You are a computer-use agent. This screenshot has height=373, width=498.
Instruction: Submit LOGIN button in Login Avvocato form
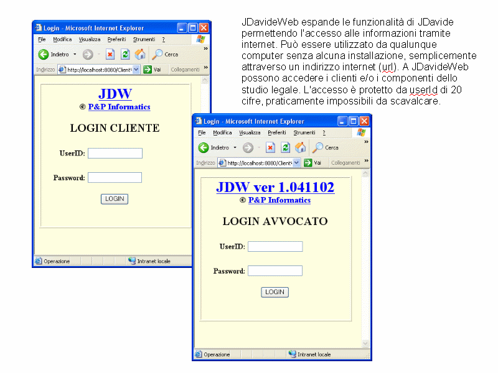click(x=275, y=292)
